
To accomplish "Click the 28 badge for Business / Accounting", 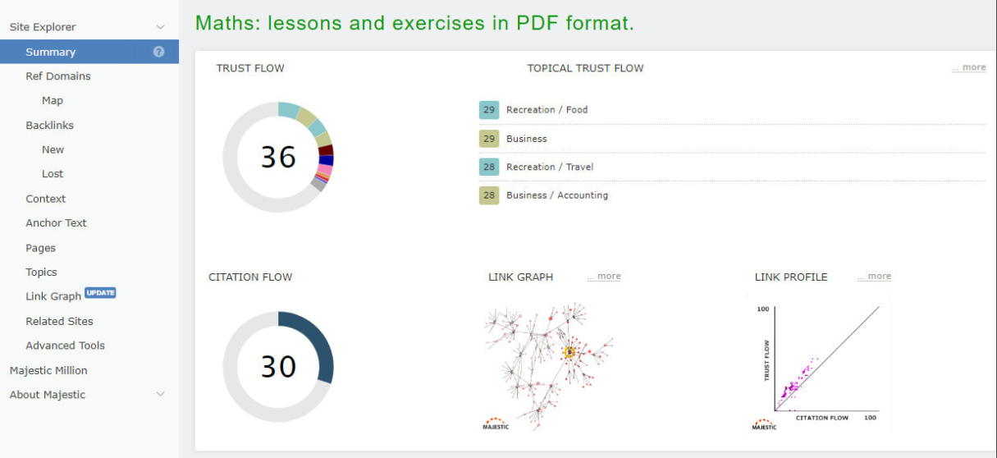I will point(489,195).
